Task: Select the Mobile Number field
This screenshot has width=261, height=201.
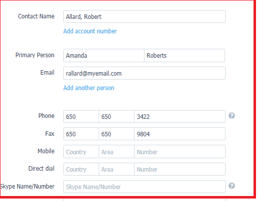Action: point(180,152)
